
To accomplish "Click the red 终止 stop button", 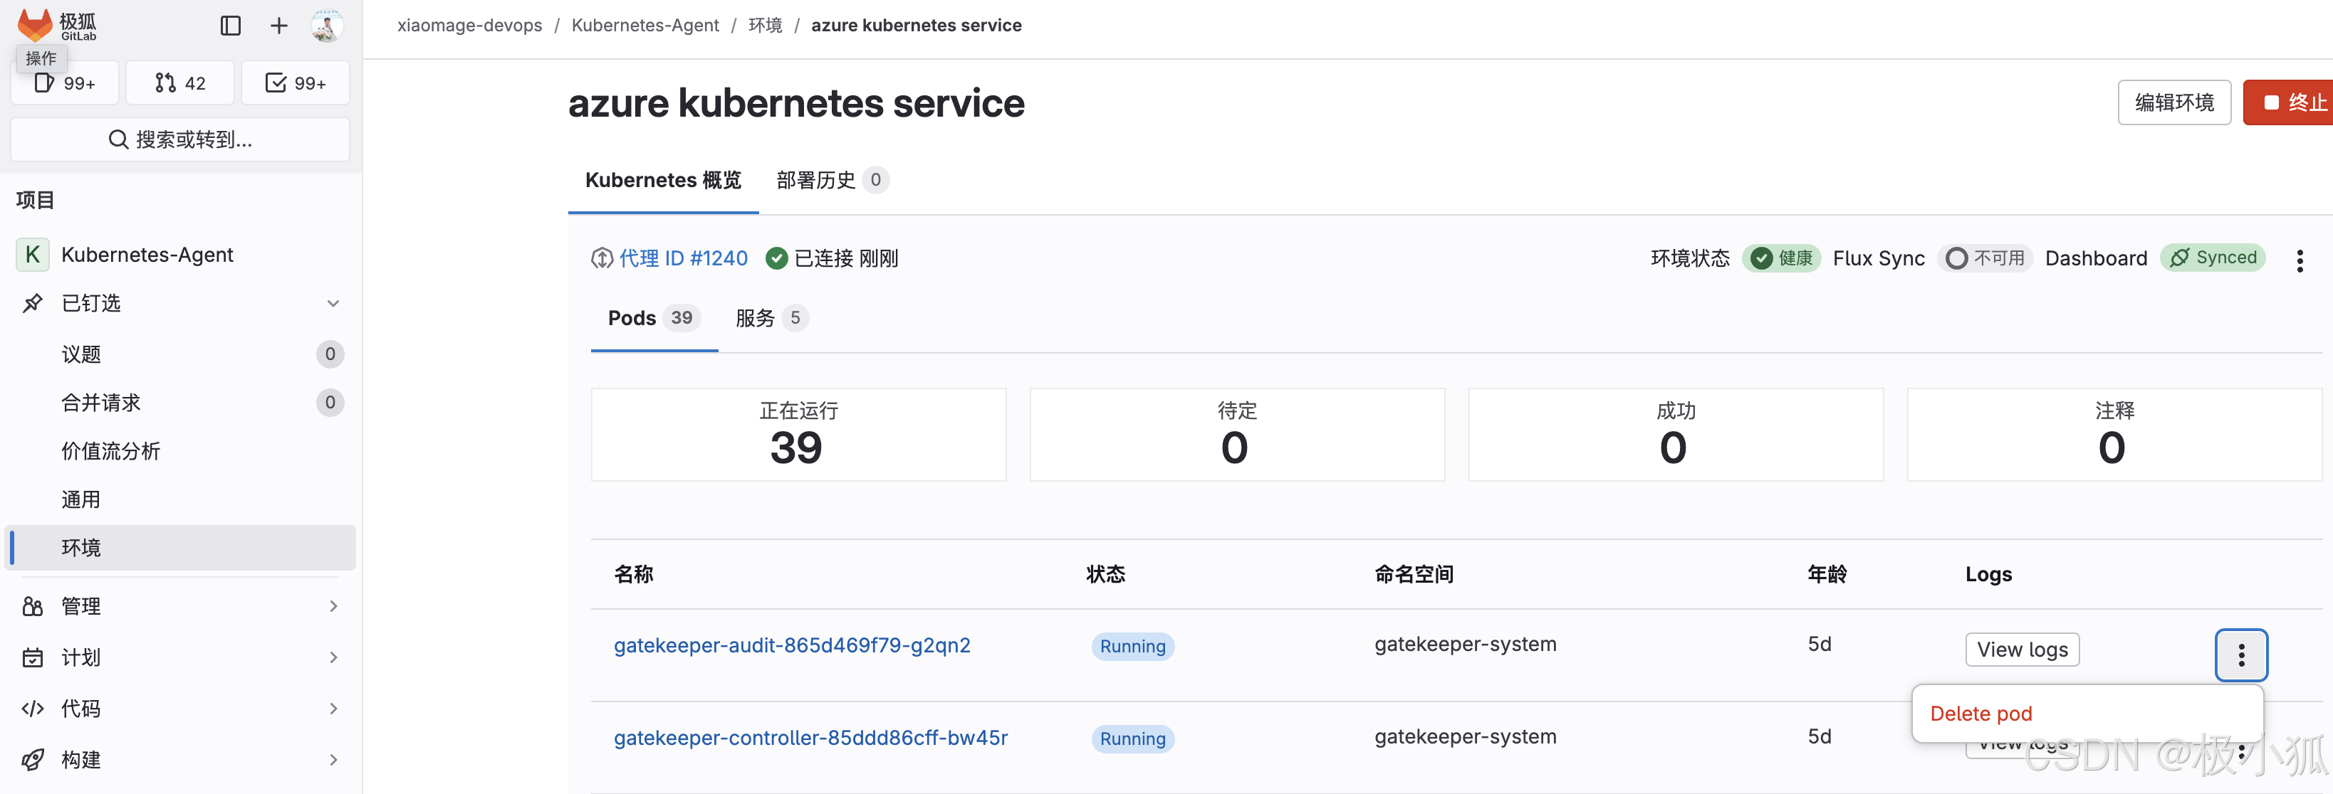I will 2290,102.
